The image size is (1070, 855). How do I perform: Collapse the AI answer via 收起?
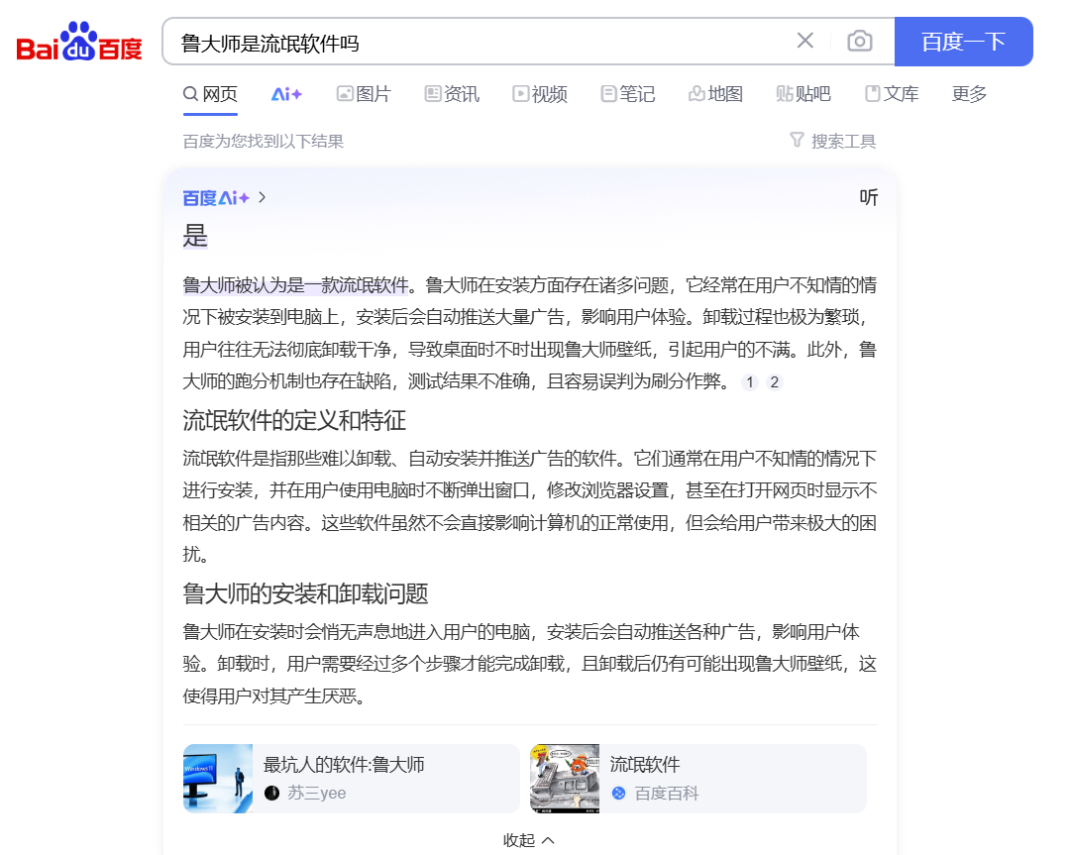(529, 839)
